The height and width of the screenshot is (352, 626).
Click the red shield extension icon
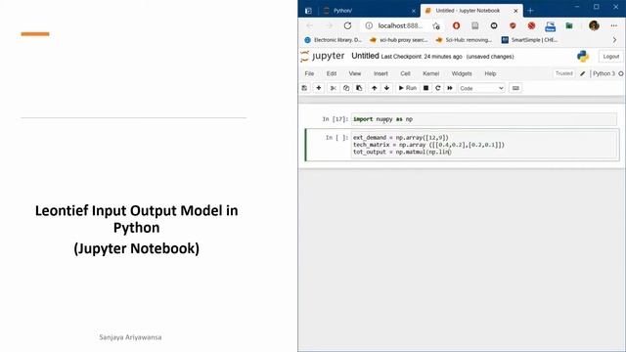tap(513, 25)
